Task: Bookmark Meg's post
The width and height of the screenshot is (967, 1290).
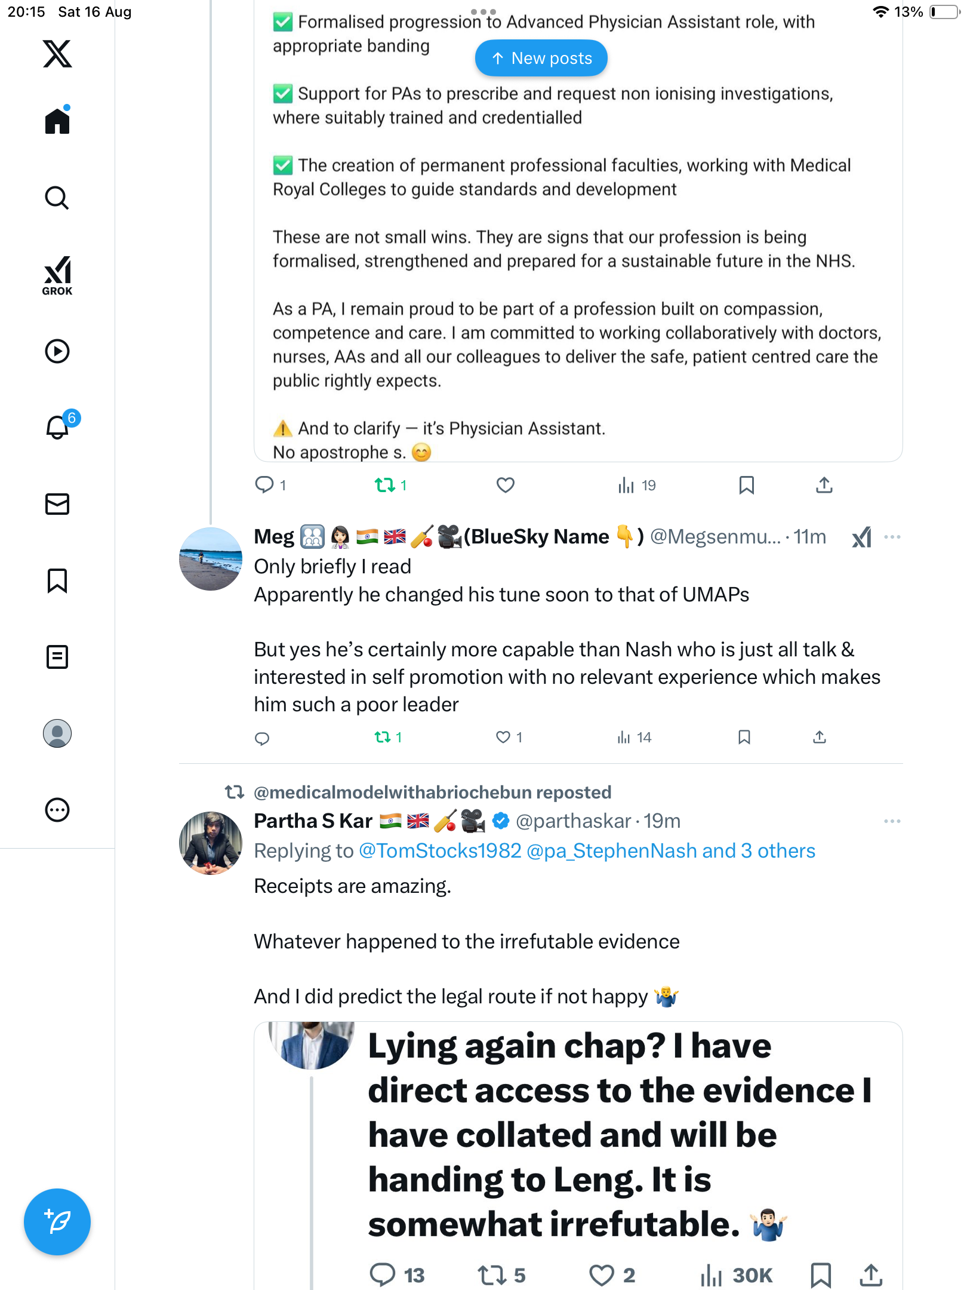Action: tap(744, 738)
